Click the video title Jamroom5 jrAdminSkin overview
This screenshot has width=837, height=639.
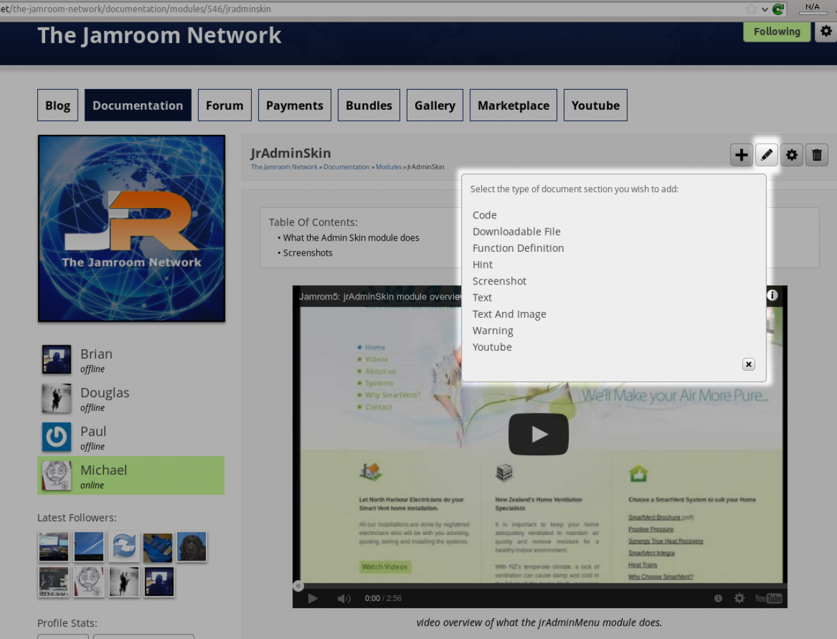coord(380,296)
